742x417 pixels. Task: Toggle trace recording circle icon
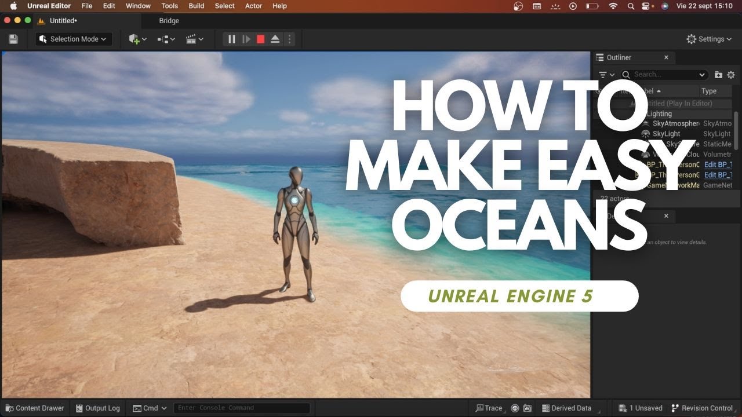(x=515, y=408)
